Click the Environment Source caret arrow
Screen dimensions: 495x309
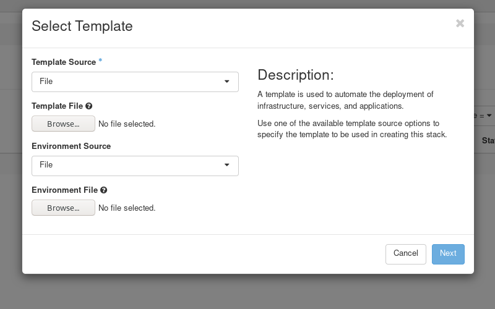click(x=227, y=165)
